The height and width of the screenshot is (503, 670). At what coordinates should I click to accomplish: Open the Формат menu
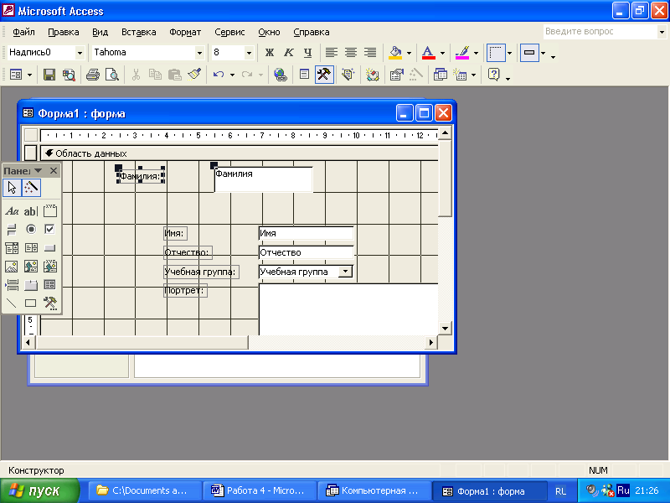[185, 32]
